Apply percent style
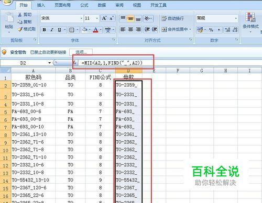This screenshot has width=262, height=203. click(211, 30)
